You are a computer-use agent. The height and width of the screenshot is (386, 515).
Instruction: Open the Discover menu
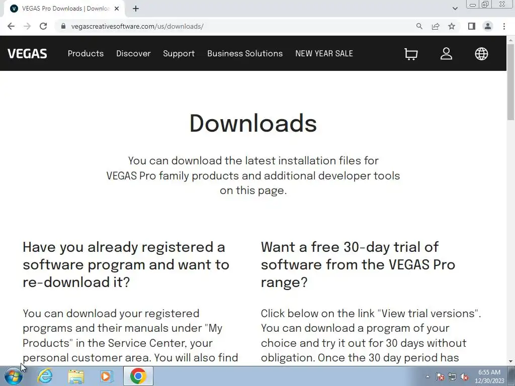click(133, 53)
